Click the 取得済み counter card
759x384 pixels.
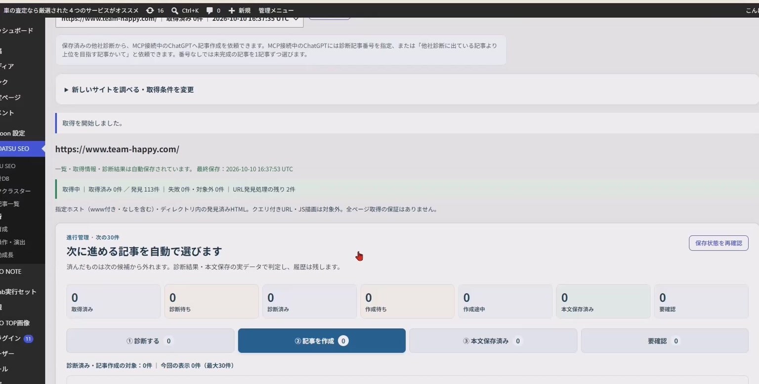coord(113,301)
